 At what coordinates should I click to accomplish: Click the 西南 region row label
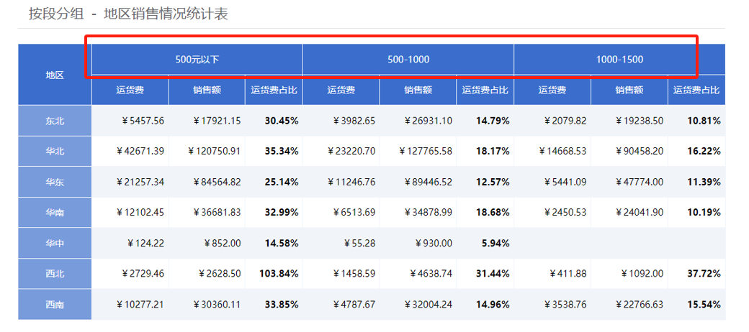point(55,305)
